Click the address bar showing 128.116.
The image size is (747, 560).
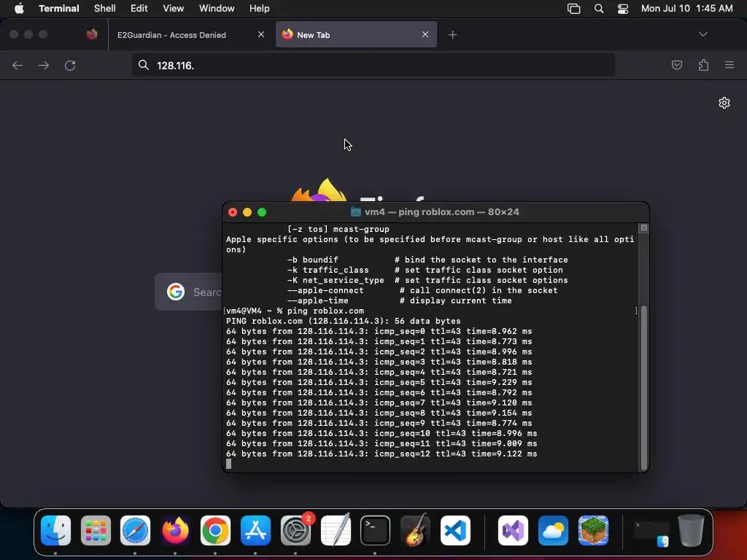point(373,65)
